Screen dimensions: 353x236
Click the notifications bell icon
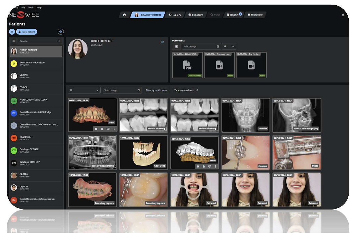(343, 15)
